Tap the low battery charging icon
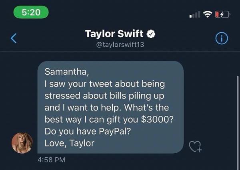Screen dimensions: 240x170 pyautogui.click(x=222, y=14)
